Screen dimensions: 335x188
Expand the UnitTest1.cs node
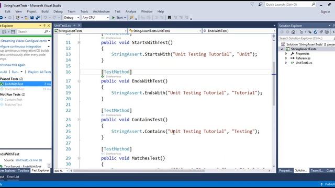[286, 63]
